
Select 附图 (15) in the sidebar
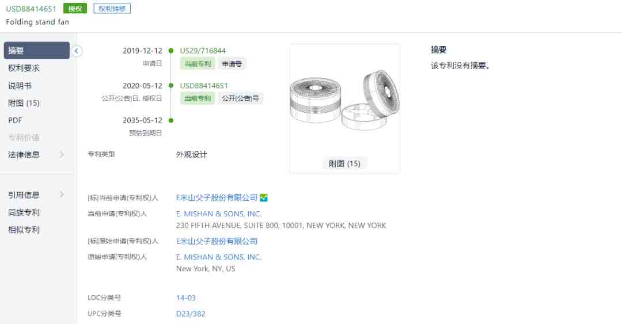(24, 103)
